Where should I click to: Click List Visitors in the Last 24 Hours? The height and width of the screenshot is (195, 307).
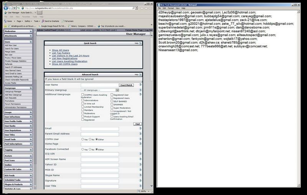71,56
